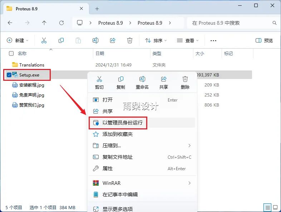Uncheck the Setup.exe selection checkbox
This screenshot has width=281, height=212.
[9, 75]
